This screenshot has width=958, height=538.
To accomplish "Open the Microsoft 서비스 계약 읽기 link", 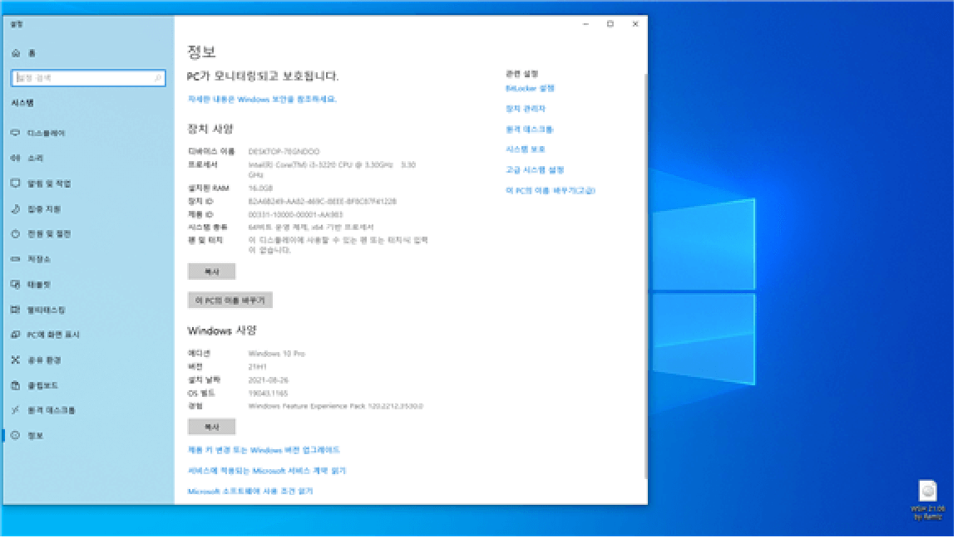I will (268, 472).
